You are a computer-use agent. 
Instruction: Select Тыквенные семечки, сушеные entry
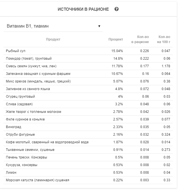(30, 150)
